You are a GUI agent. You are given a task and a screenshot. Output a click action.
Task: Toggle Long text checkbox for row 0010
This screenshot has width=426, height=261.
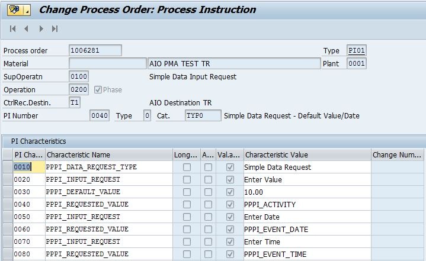click(x=187, y=167)
